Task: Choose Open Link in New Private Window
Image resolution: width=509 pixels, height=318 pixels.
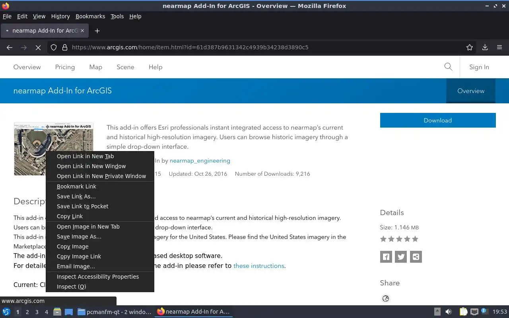Action: 100,176
